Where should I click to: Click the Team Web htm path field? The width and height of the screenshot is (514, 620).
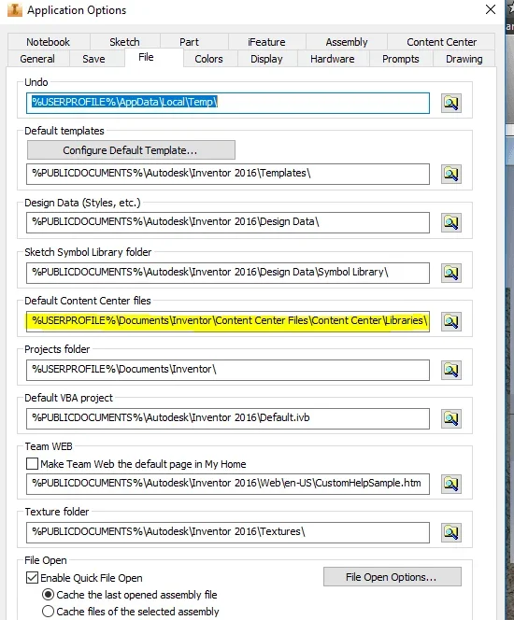coord(228,484)
